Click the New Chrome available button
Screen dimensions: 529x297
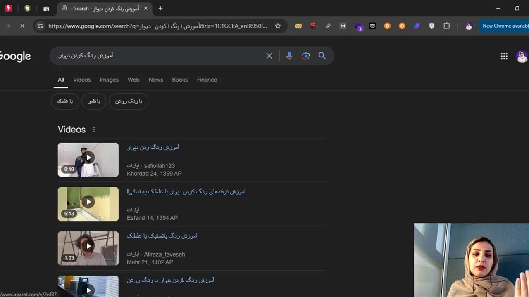tap(504, 26)
